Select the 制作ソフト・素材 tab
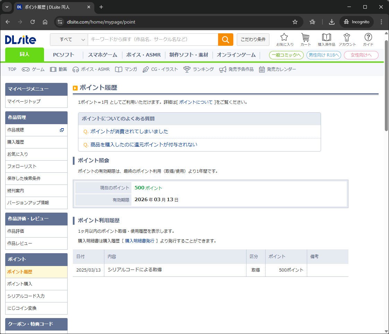This screenshot has width=389, height=334. [189, 55]
